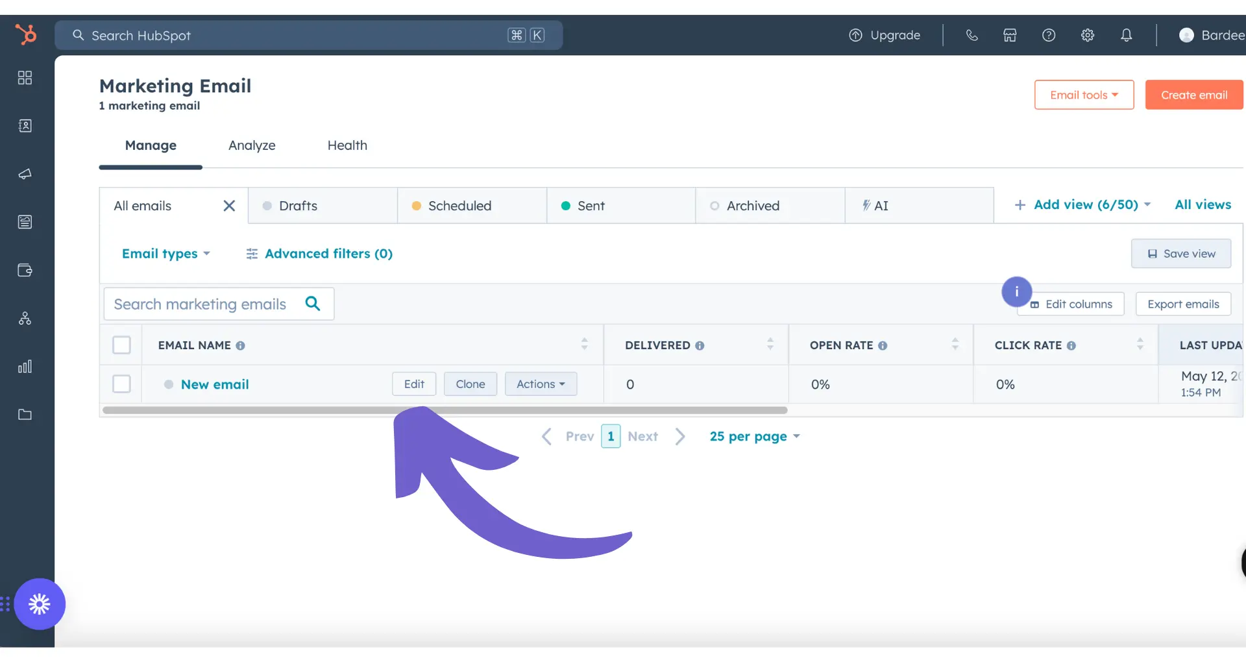Click the HubSpot sprocket logo
Viewport: 1246px width, 662px height.
point(26,34)
